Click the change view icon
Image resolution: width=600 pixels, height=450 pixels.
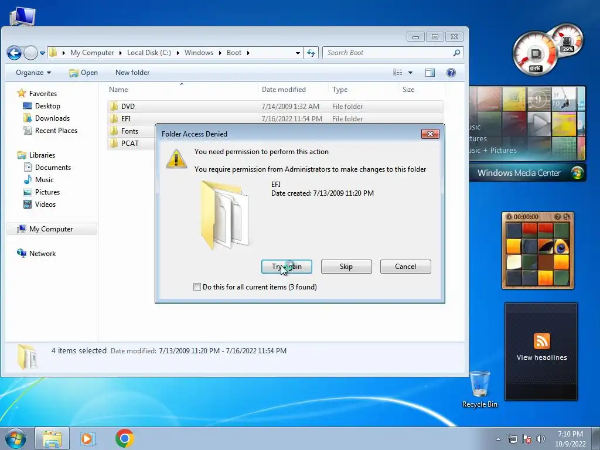[398, 72]
